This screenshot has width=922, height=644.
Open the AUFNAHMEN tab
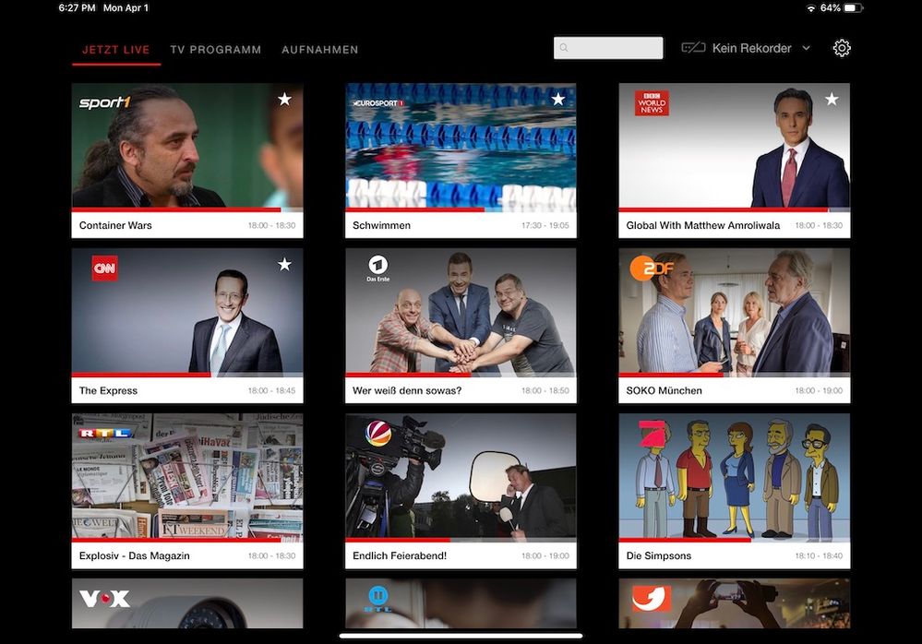coord(320,49)
